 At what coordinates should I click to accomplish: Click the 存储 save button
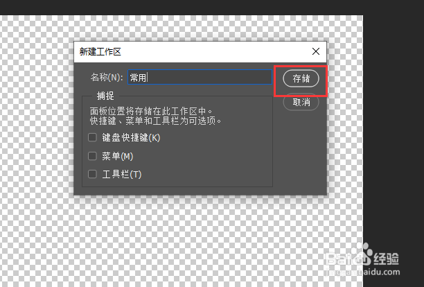click(301, 78)
